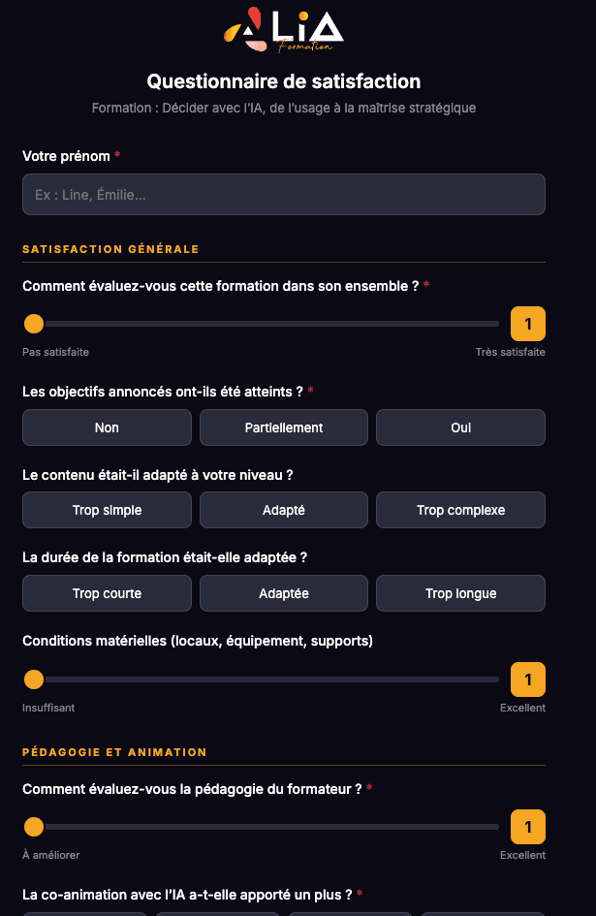Click the overall rating value badge showing 1
Viewport: 596px width, 916px height.
[528, 323]
